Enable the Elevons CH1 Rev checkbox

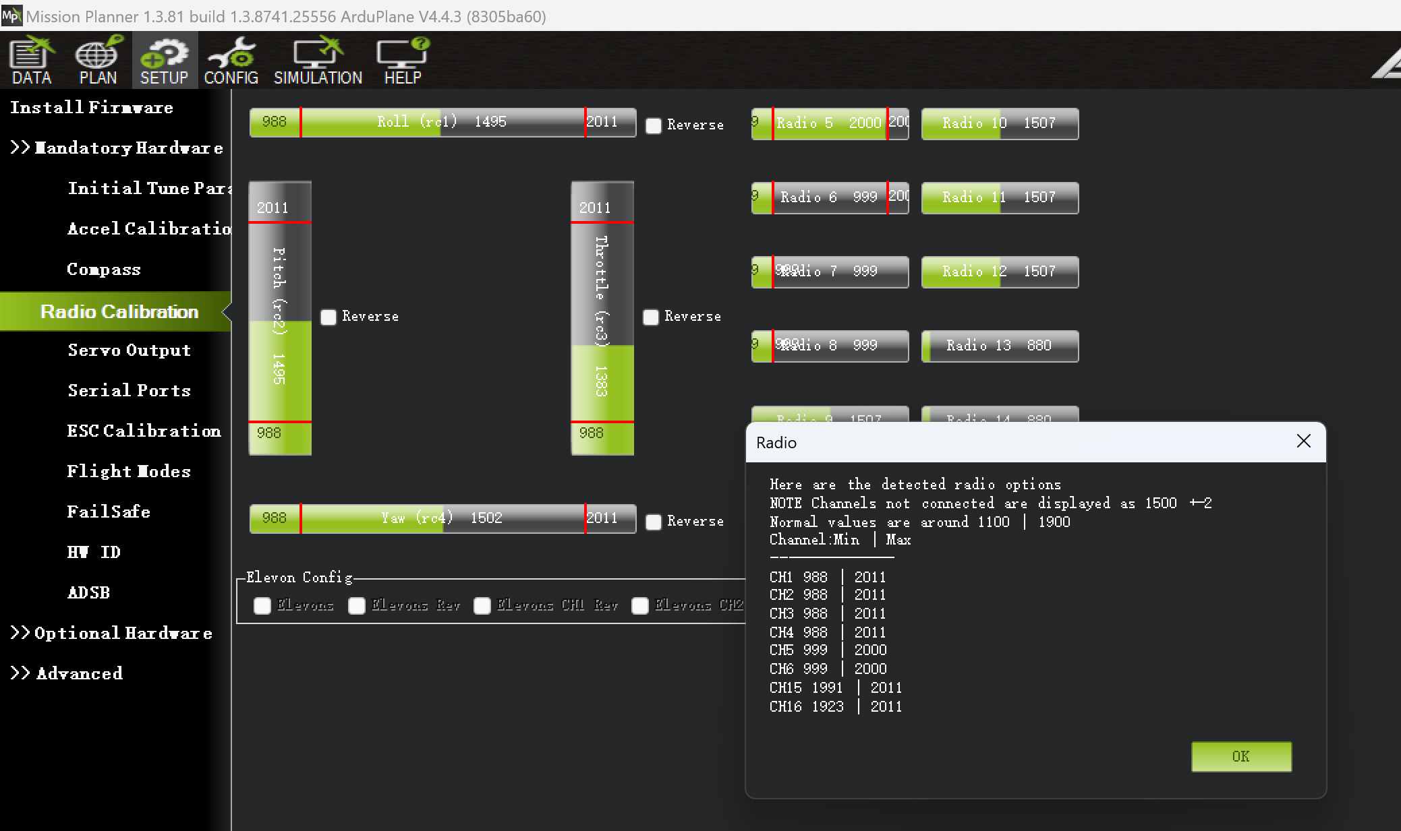tap(482, 605)
